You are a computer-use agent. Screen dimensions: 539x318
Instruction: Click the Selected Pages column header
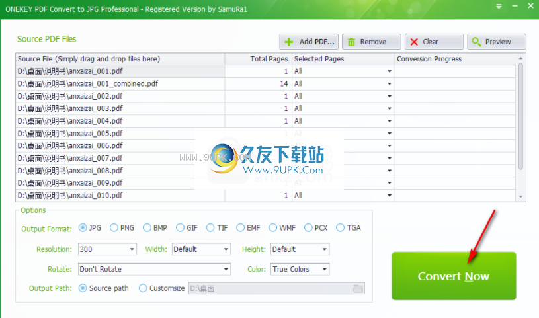[x=343, y=59]
